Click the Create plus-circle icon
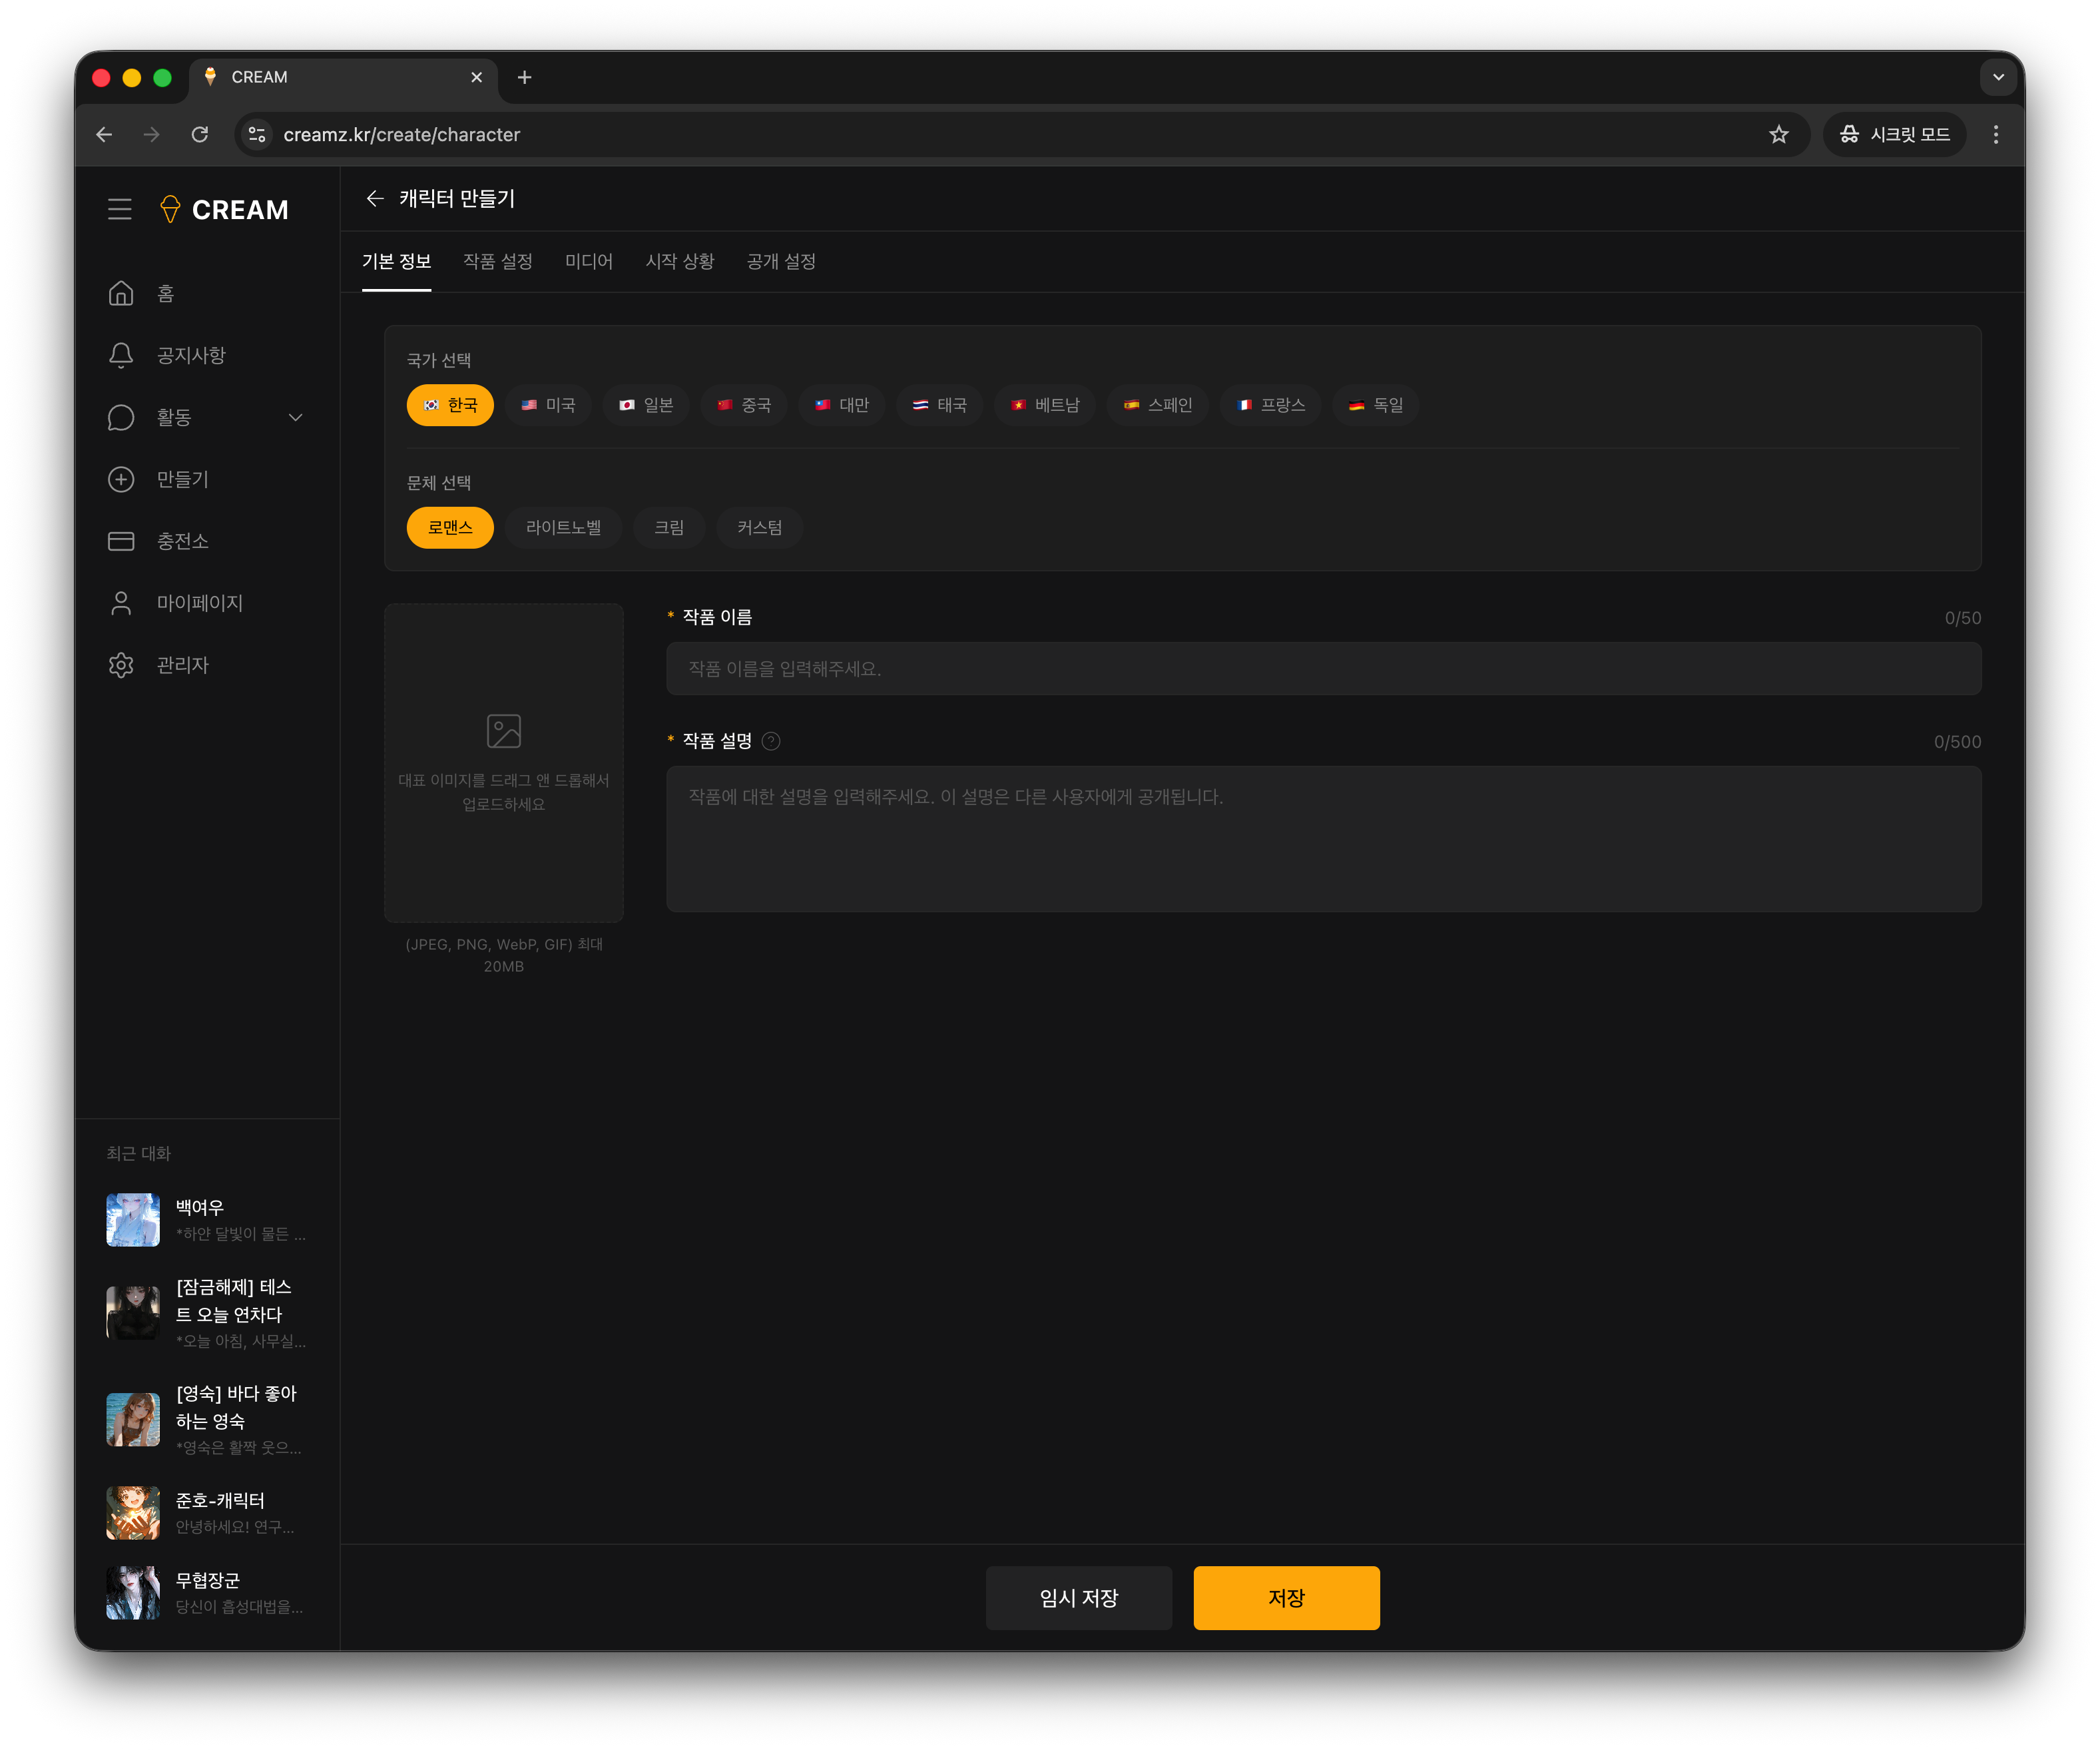 (x=121, y=479)
